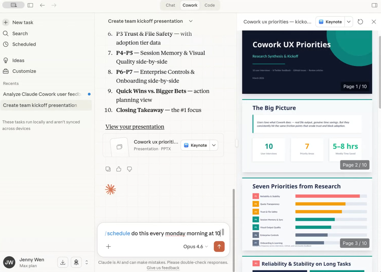The image size is (381, 272).
Task: Go back with the left arrow
Action: pos(42,5)
